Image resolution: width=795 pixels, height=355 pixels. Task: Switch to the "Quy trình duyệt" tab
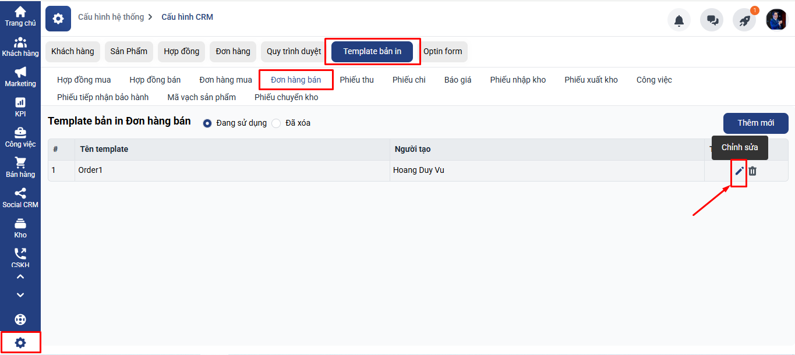294,51
